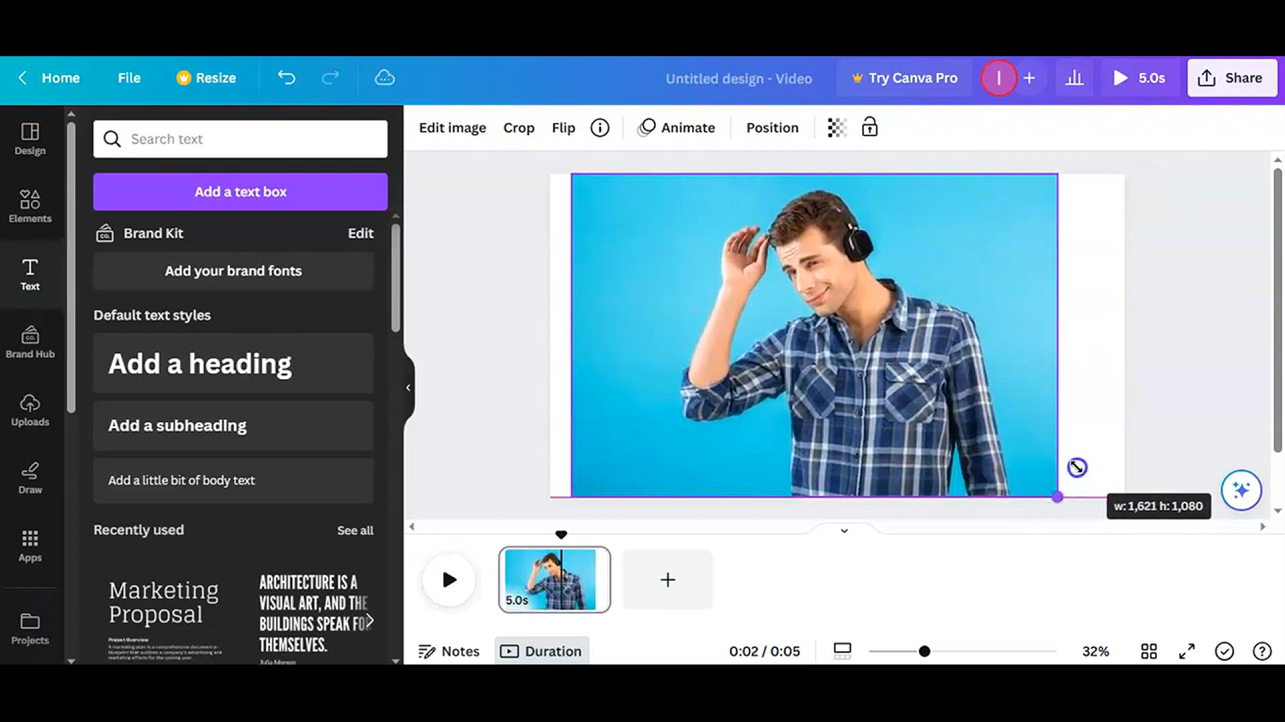
Task: Collapse the timeline with chevron
Action: click(x=845, y=531)
